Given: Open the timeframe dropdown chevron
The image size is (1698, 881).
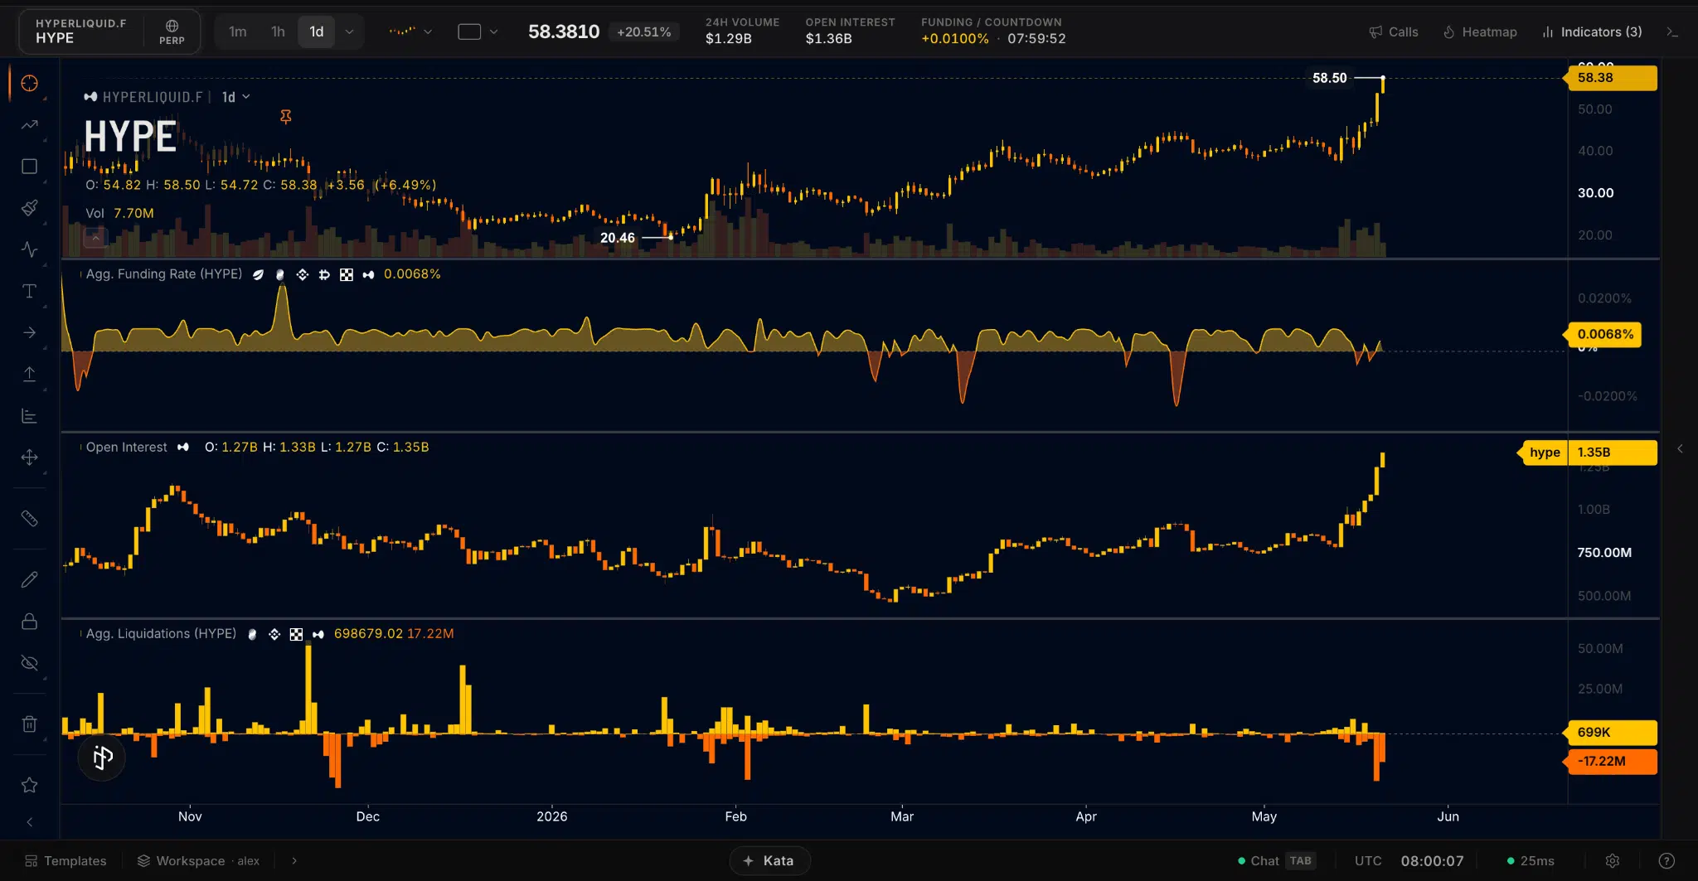Looking at the screenshot, I should click(350, 32).
